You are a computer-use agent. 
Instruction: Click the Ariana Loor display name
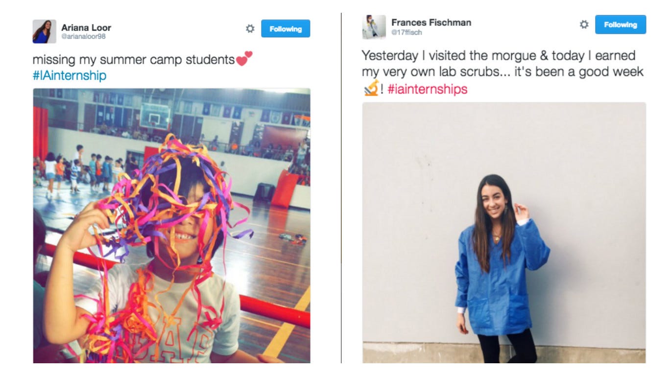(86, 27)
